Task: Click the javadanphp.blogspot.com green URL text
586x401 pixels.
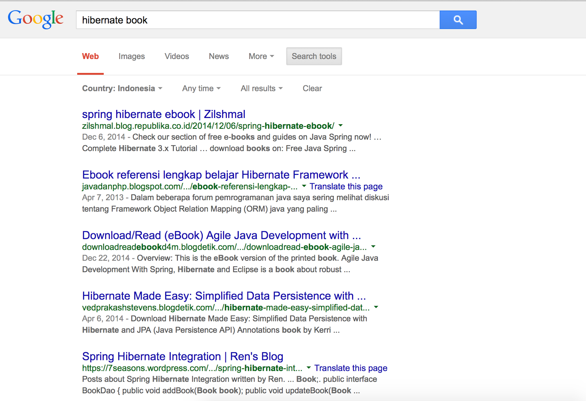Action: coord(190,187)
